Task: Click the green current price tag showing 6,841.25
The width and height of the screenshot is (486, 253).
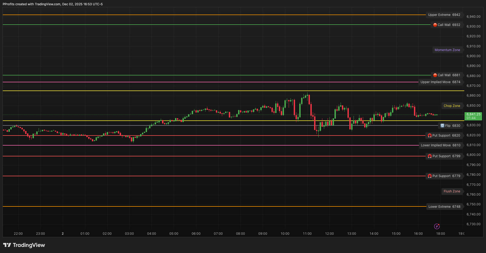Action: tap(473, 116)
